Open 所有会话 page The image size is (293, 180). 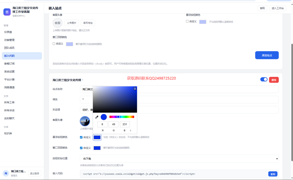(x=22, y=110)
